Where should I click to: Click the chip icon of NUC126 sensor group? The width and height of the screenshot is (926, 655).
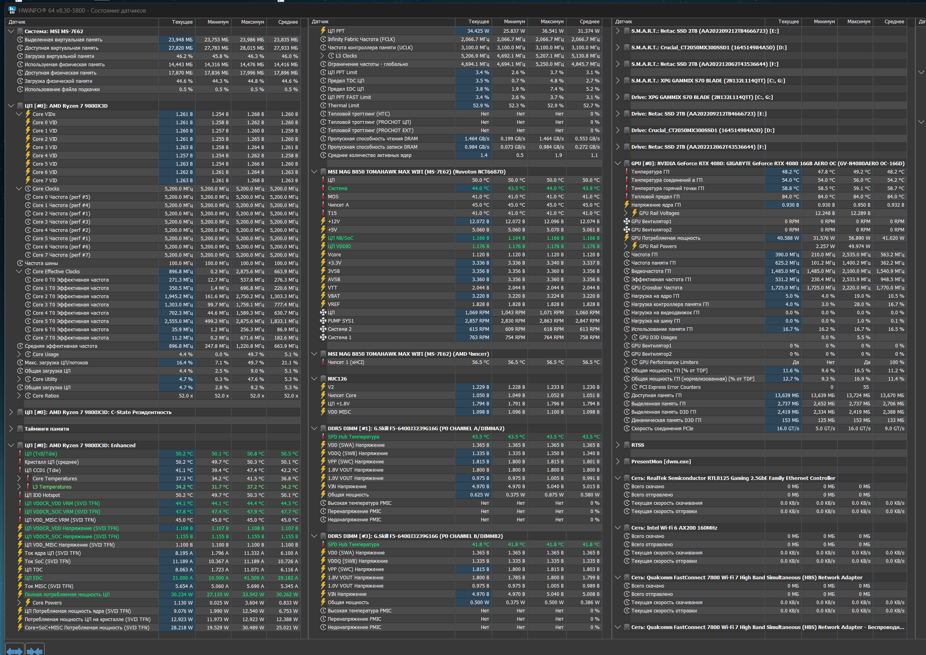(x=323, y=379)
